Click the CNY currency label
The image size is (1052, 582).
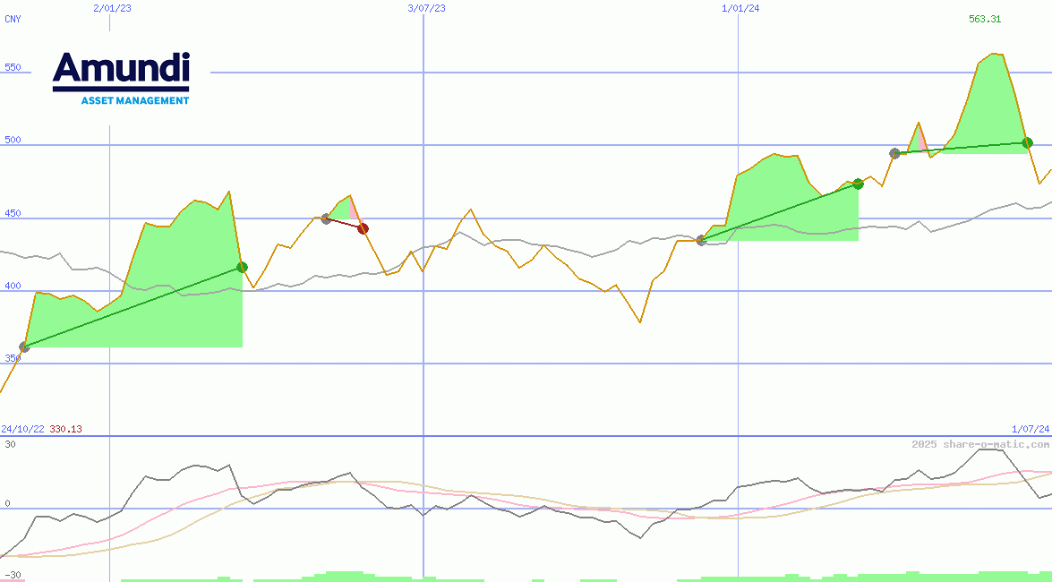pyautogui.click(x=13, y=20)
